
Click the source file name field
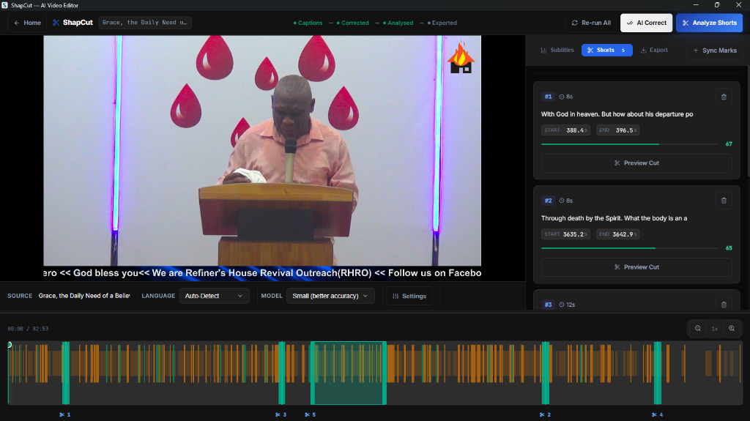pos(84,296)
